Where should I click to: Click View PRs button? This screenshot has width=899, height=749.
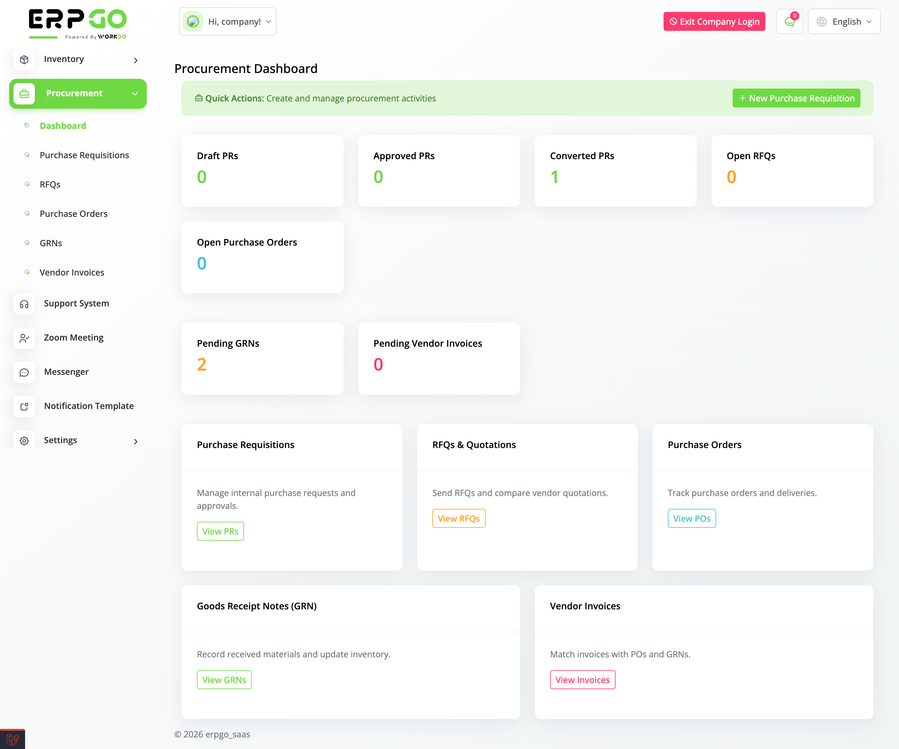coord(220,531)
